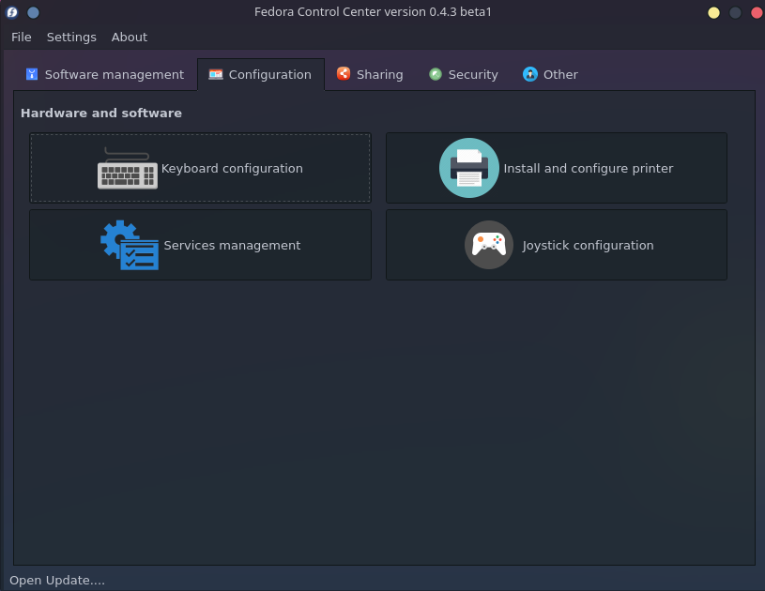Launch Joystick configuration

point(557,245)
